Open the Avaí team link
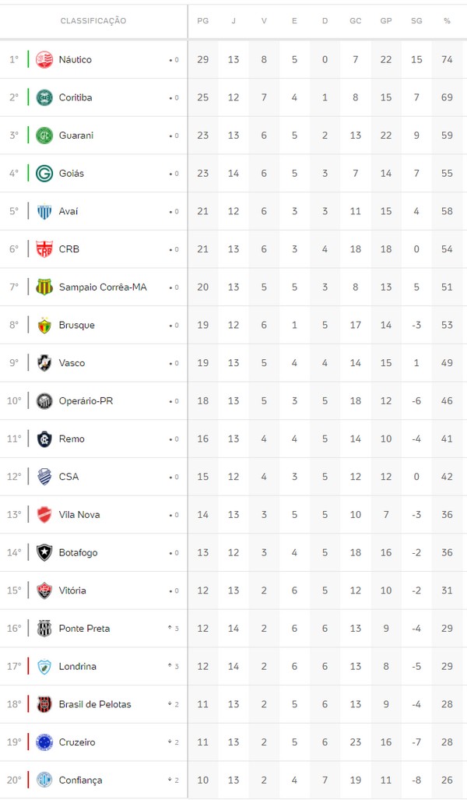The height and width of the screenshot is (800, 467). tap(68, 211)
